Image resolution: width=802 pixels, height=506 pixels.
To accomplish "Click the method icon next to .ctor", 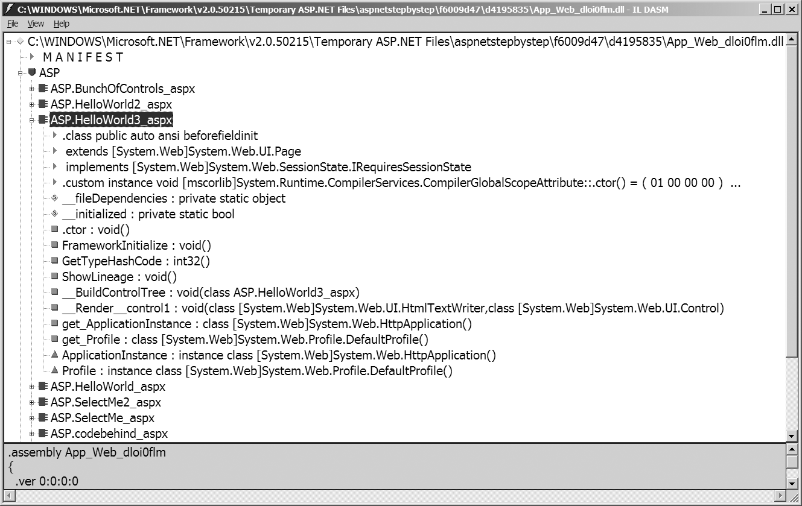I will pyautogui.click(x=55, y=230).
